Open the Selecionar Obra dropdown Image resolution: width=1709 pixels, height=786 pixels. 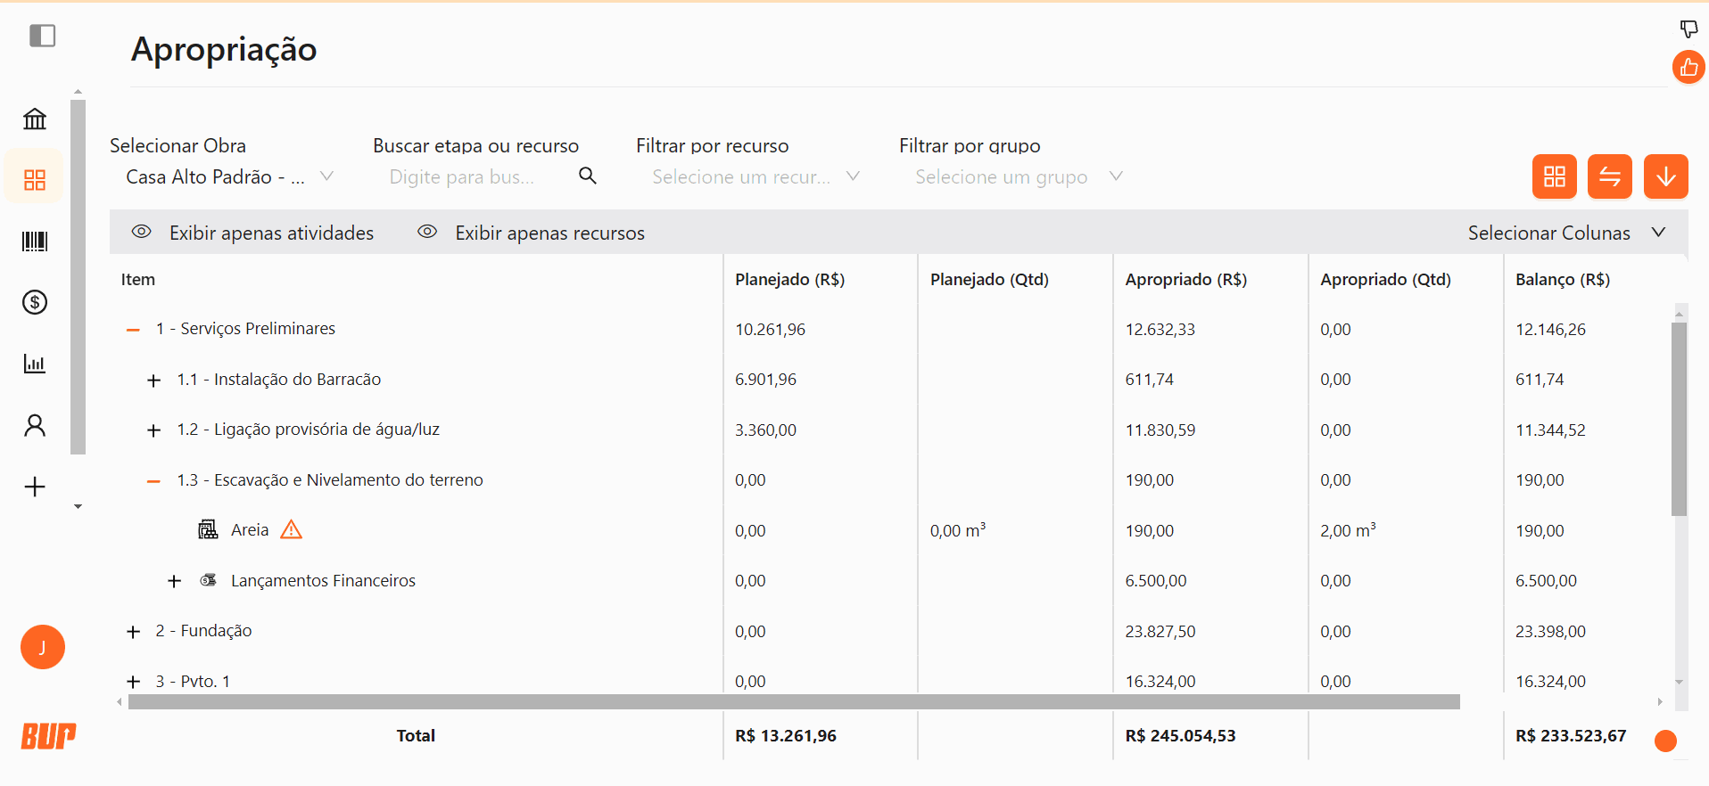click(x=228, y=176)
